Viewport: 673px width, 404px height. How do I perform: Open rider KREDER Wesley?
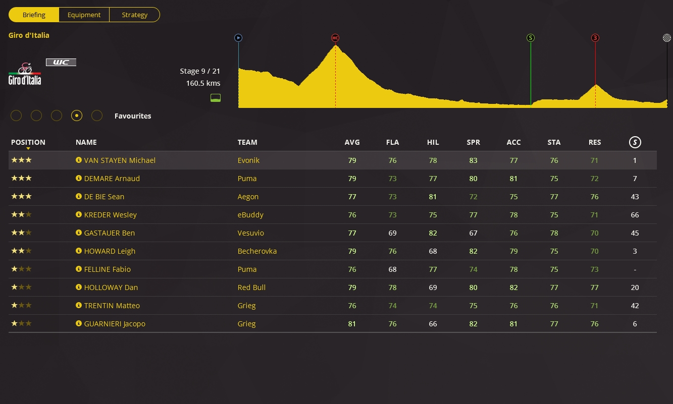[x=111, y=215]
